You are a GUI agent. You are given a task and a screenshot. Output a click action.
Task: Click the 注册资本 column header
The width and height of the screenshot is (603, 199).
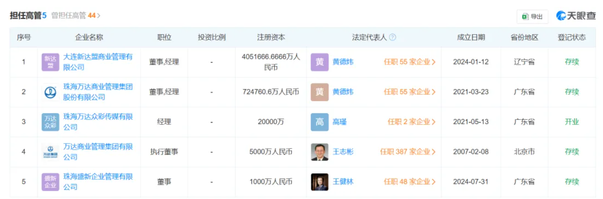271,38
